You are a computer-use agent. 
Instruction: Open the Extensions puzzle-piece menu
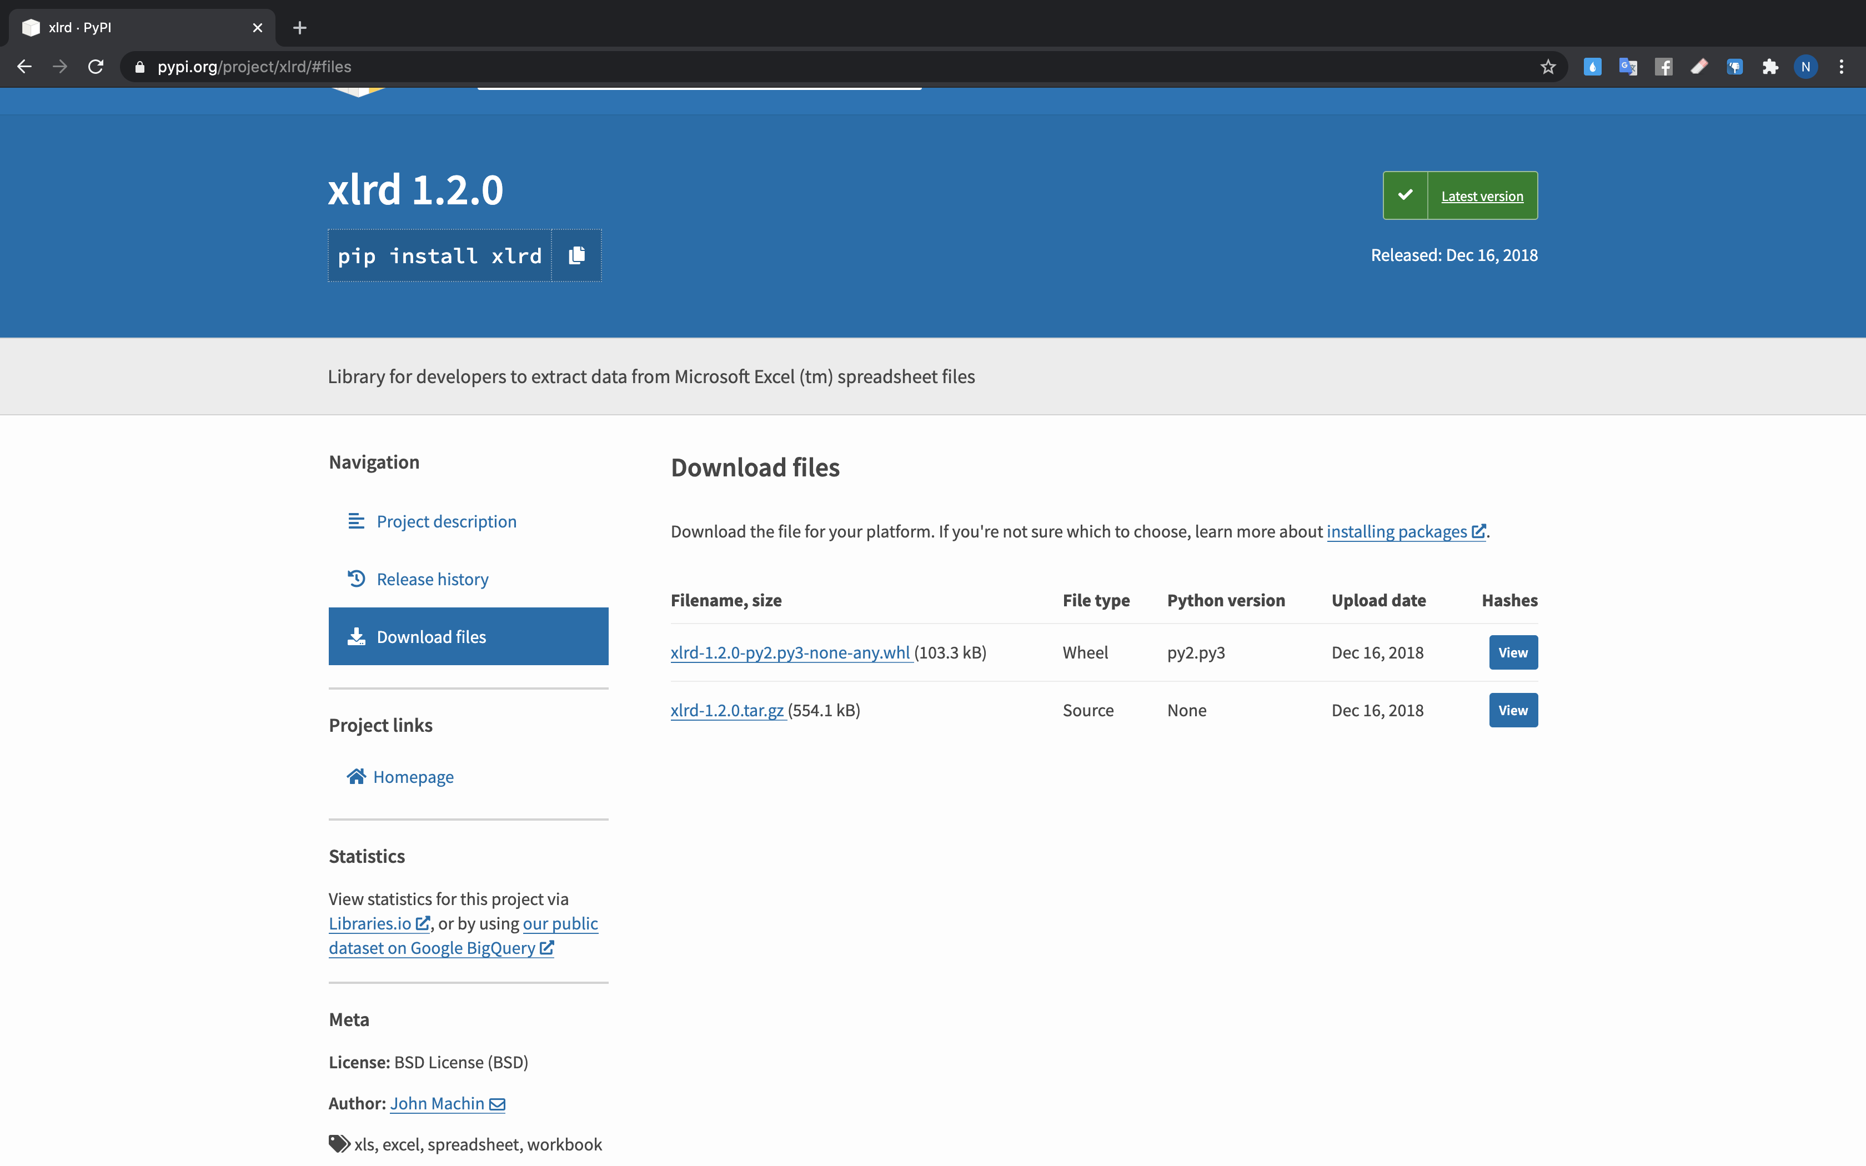(1770, 67)
